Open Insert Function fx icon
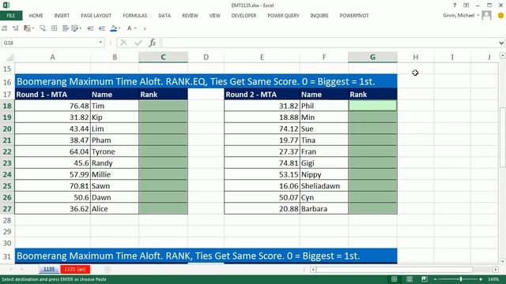This screenshot has height=284, width=506. tap(153, 43)
